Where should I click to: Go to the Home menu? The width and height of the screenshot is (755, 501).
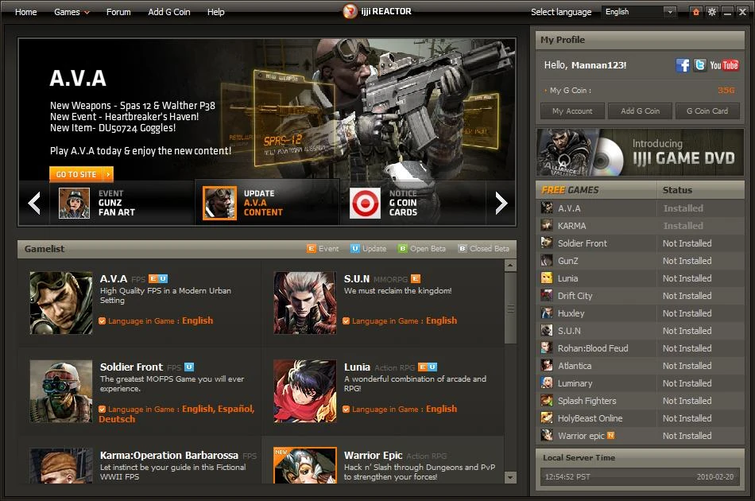[26, 12]
